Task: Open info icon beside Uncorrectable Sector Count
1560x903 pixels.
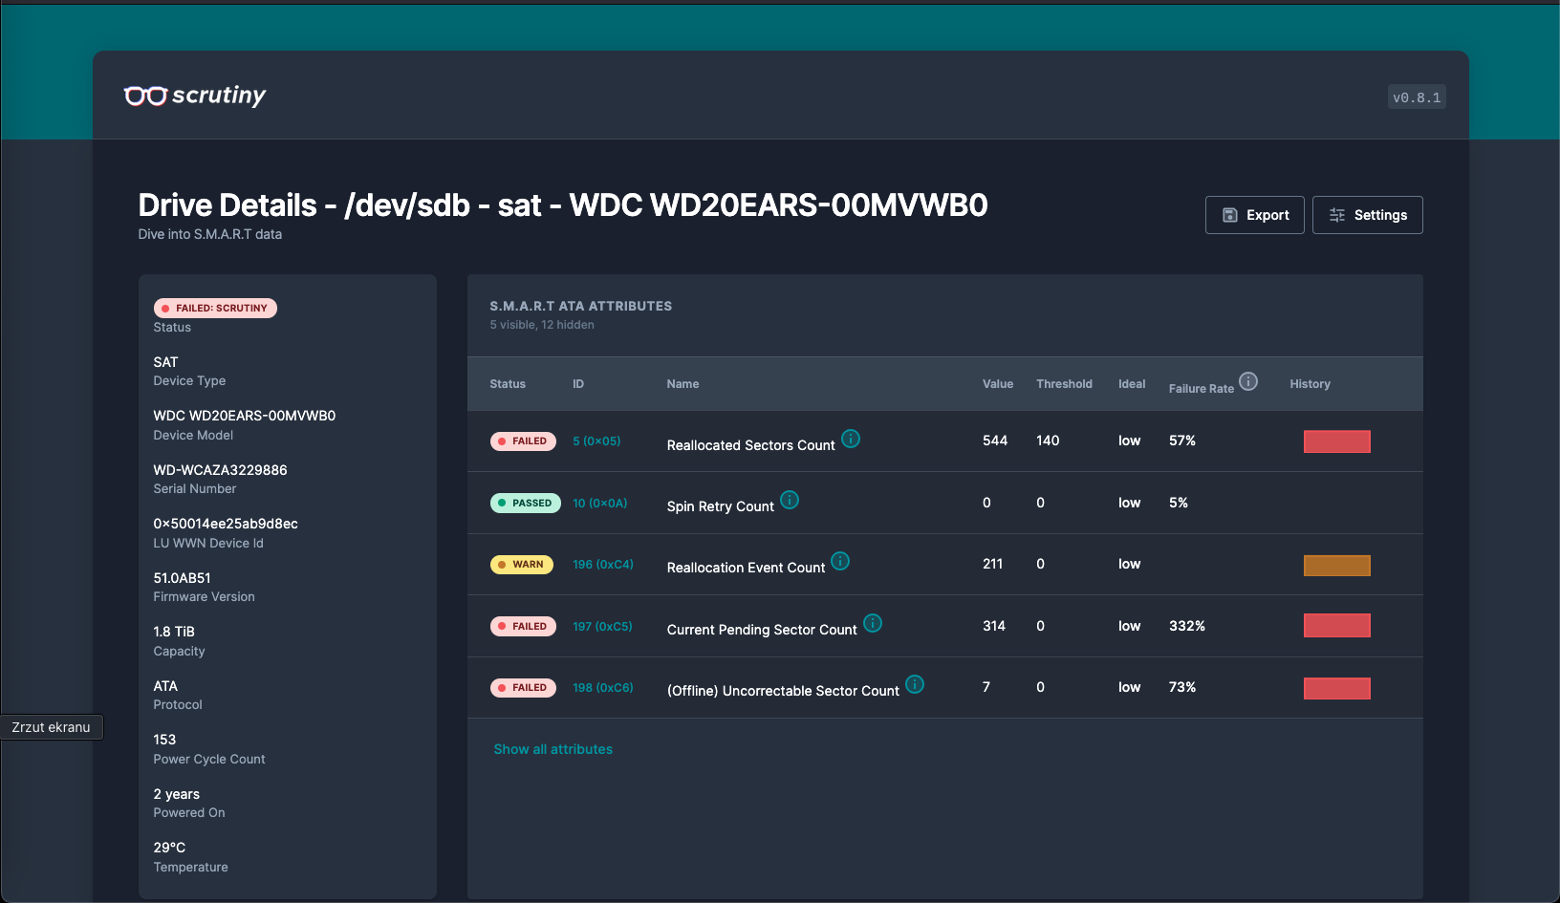Action: tap(915, 684)
